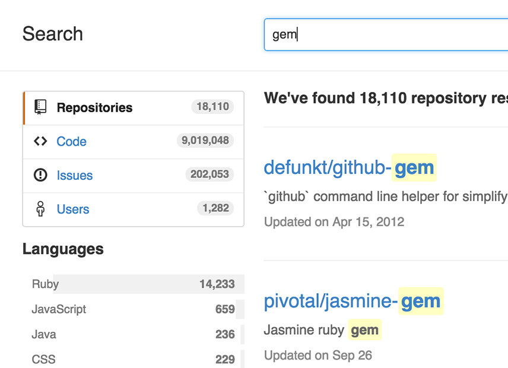Viewport: 508px width, 368px height.
Task: Click the 'We've found 18,110 repository' heading
Action: [386, 98]
